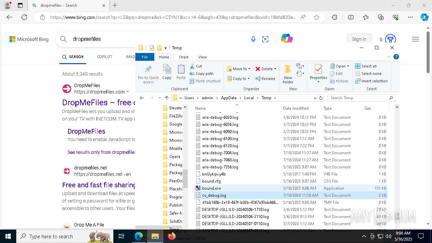
Task: Click Select all in ribbon
Action: 366,66
